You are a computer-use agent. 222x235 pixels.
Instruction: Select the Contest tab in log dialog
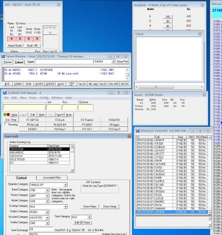(22, 178)
